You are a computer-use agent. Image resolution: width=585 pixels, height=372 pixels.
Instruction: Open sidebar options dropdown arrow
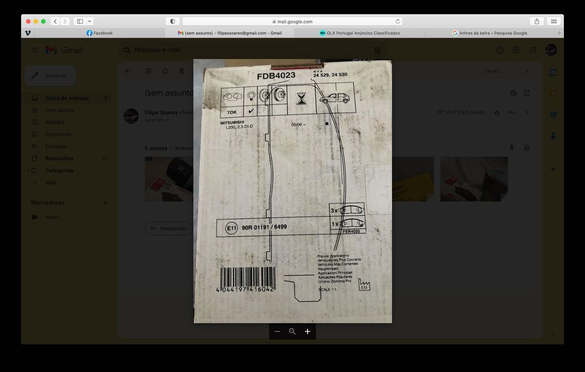(x=90, y=21)
